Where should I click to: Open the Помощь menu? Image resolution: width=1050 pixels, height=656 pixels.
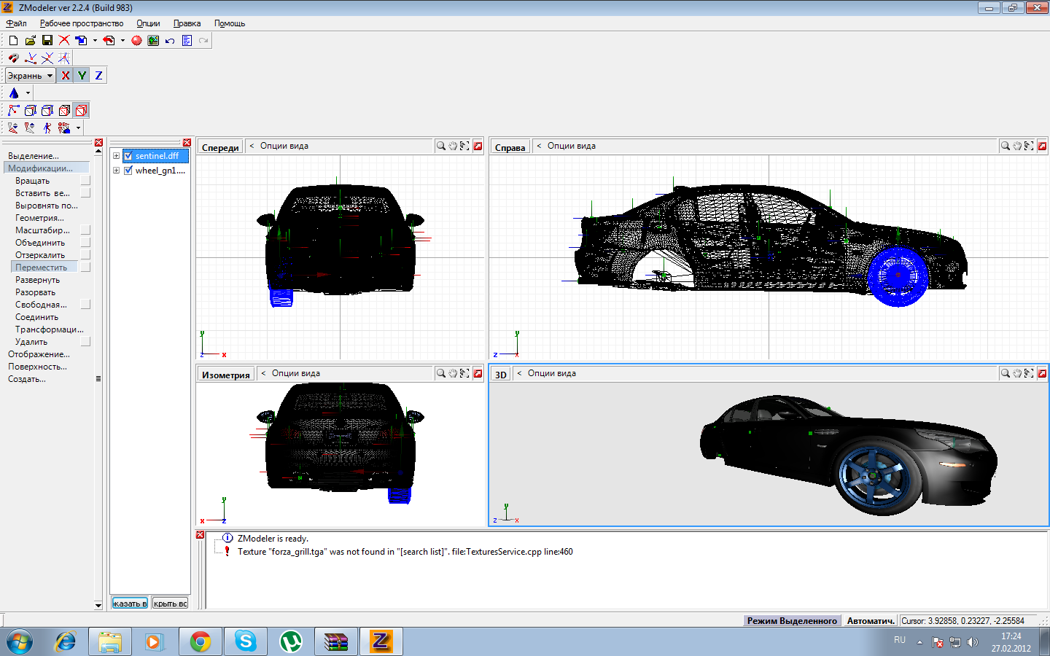pyautogui.click(x=230, y=23)
